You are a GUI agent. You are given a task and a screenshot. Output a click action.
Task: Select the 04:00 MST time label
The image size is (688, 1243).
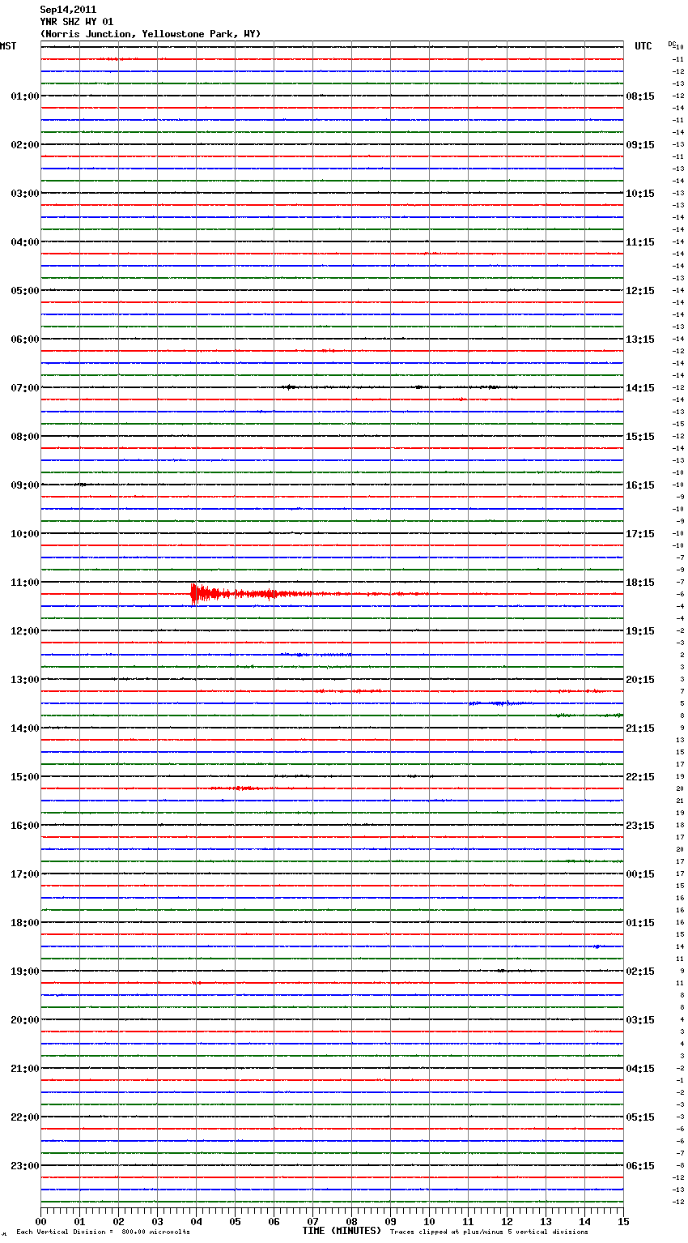24,242
